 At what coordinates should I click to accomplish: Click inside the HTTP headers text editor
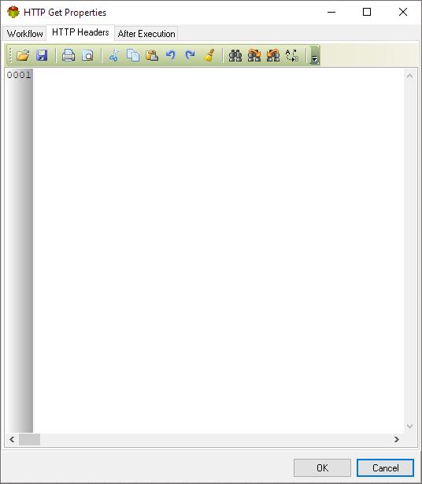218,250
